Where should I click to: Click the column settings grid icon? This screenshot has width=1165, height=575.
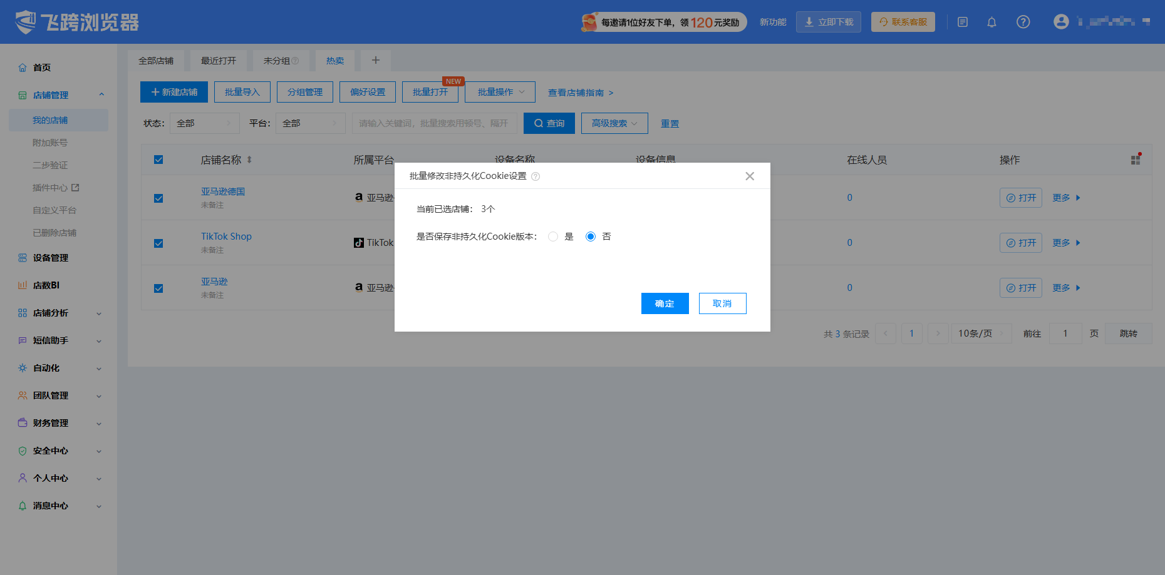[1136, 160]
